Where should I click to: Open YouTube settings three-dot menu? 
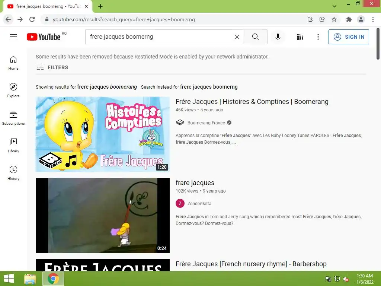pos(318,37)
